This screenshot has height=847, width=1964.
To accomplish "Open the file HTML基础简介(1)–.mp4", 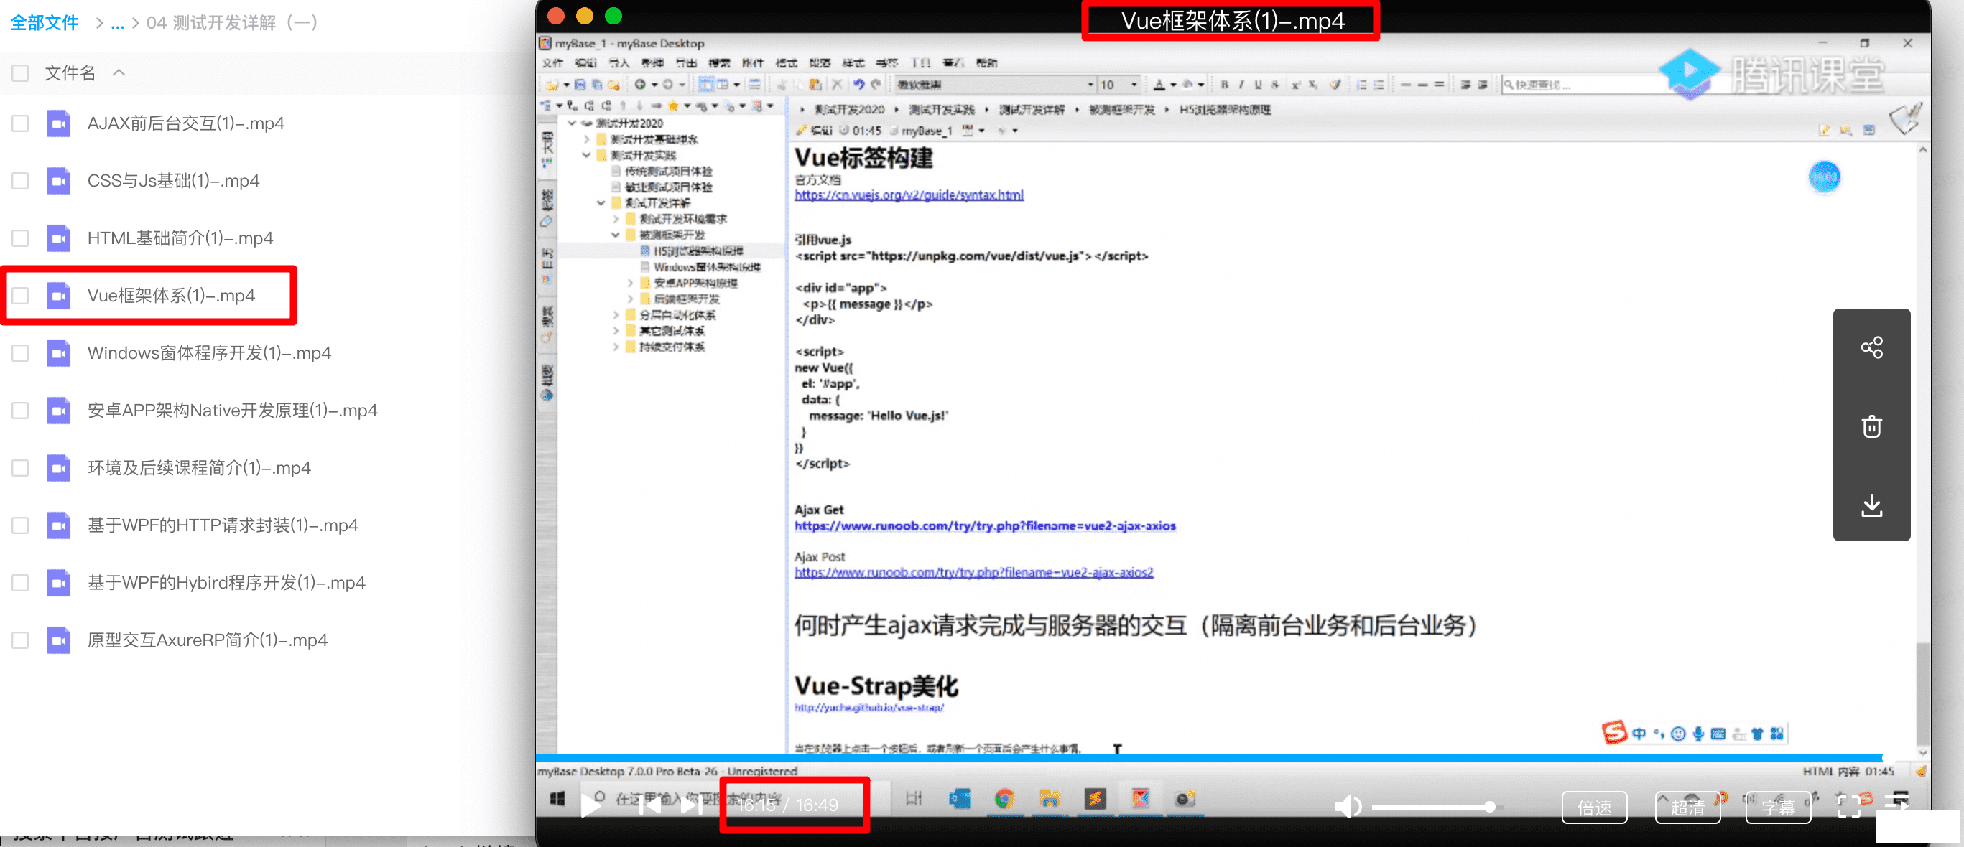I will 180,238.
